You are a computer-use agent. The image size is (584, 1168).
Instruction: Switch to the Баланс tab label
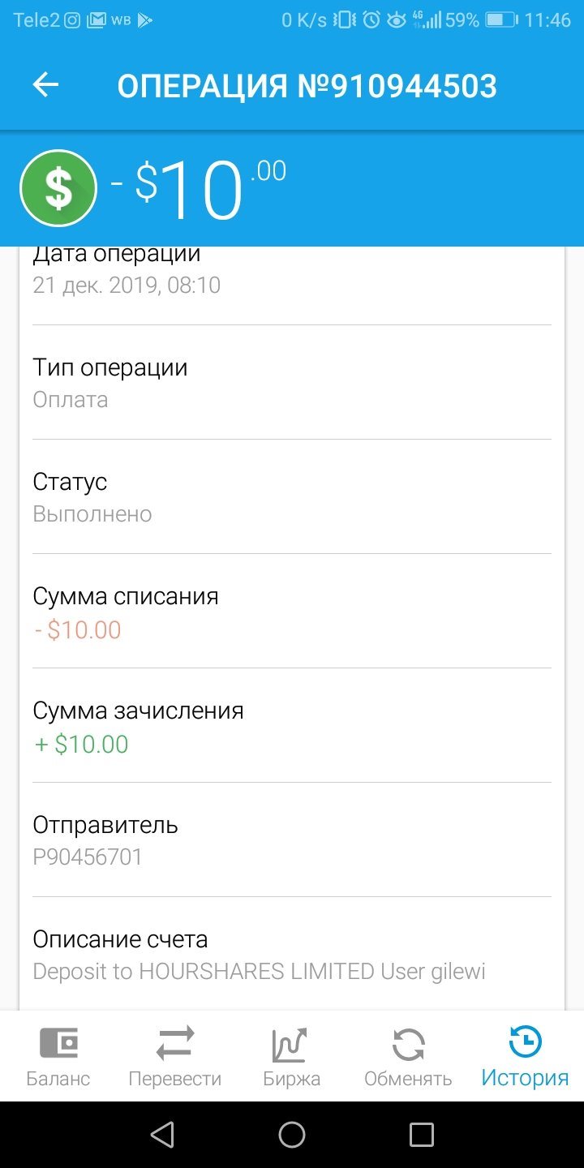click(x=58, y=1080)
